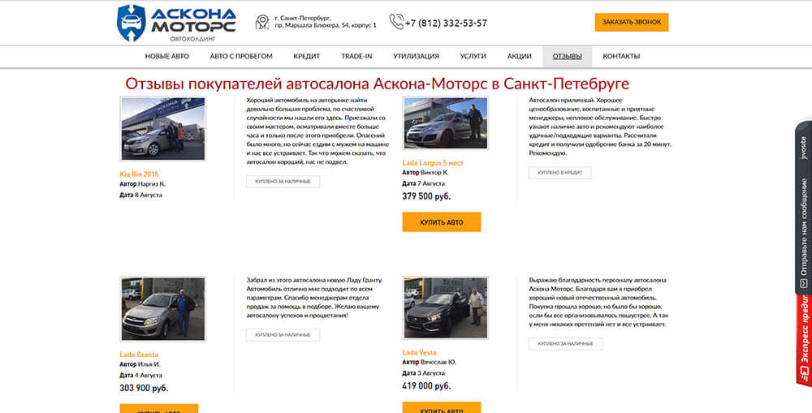812x413 pixels.
Task: Select TRADE-IN in navigation
Action: [356, 57]
